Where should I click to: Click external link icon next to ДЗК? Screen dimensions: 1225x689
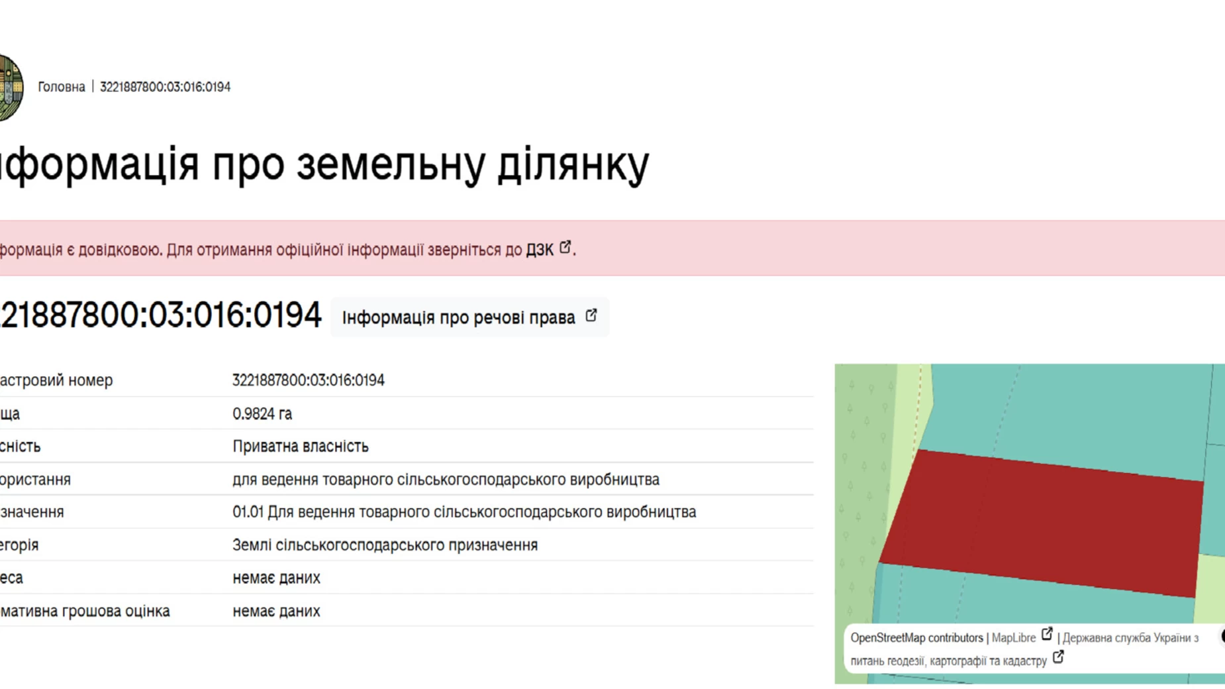pos(565,247)
